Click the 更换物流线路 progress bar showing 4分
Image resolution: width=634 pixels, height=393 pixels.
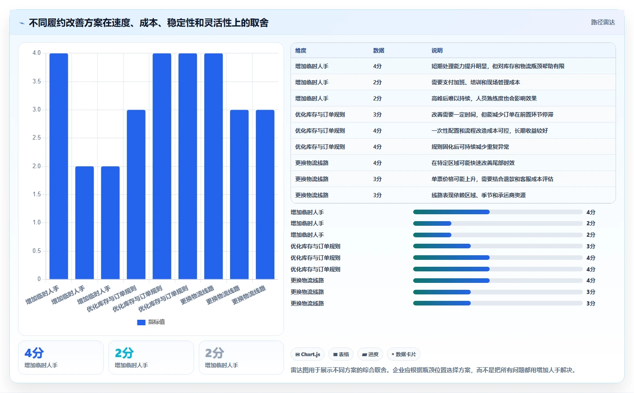(x=498, y=280)
